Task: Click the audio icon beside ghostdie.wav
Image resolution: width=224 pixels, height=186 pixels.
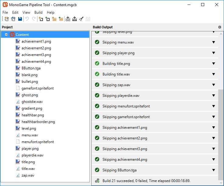Action: point(18,102)
